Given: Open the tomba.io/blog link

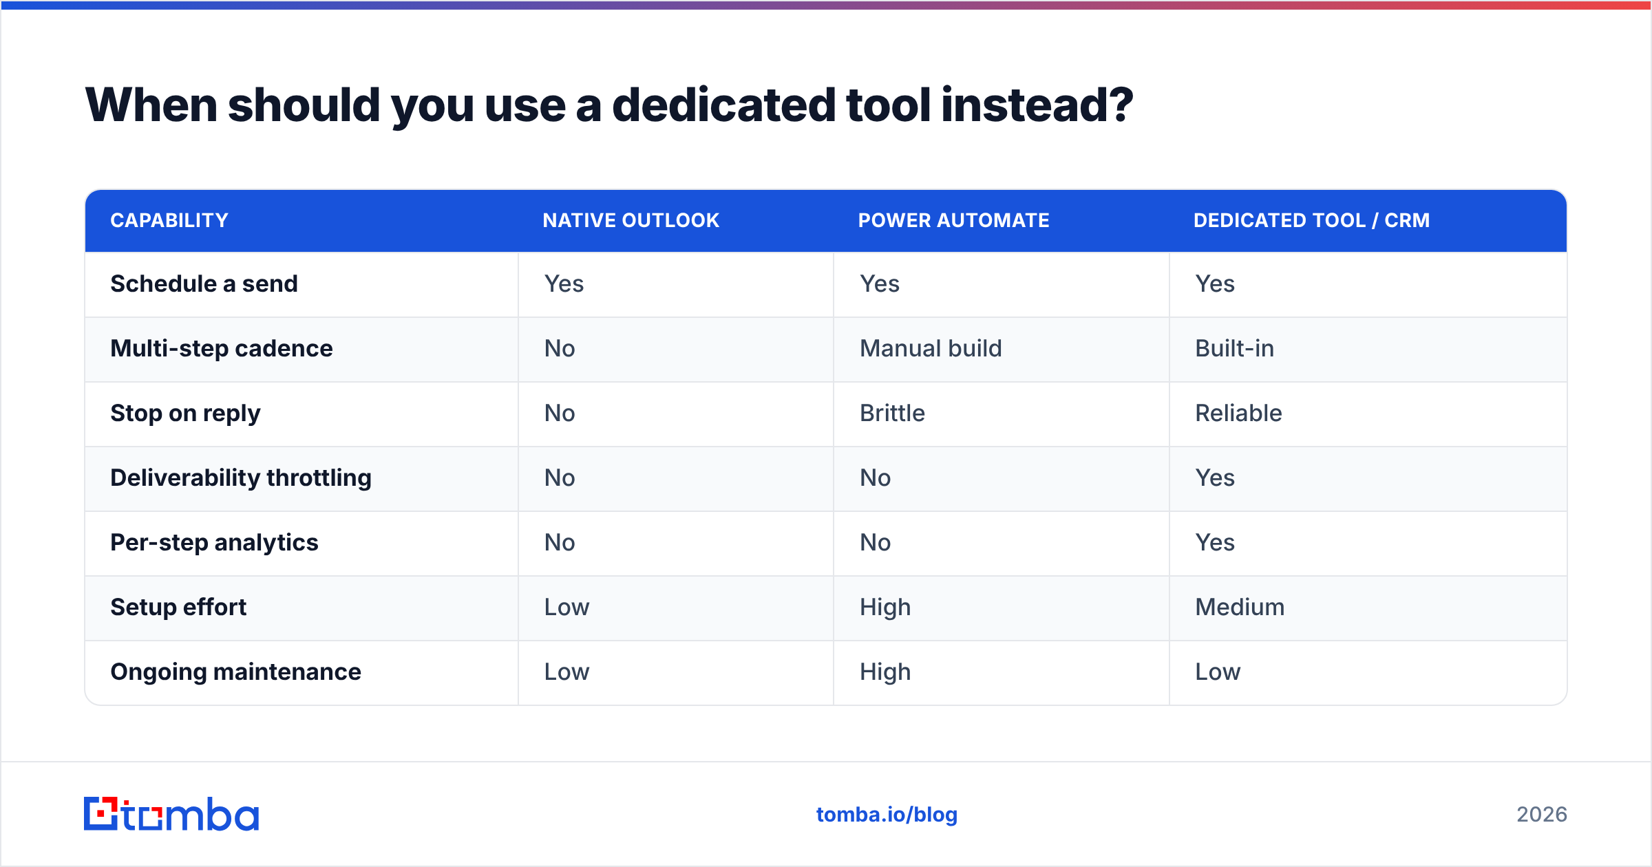Looking at the screenshot, I should [887, 815].
